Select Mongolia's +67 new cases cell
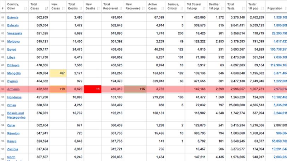 click(x=58, y=73)
